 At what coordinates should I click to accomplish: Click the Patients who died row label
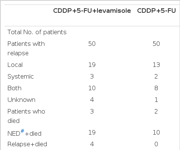26,116
